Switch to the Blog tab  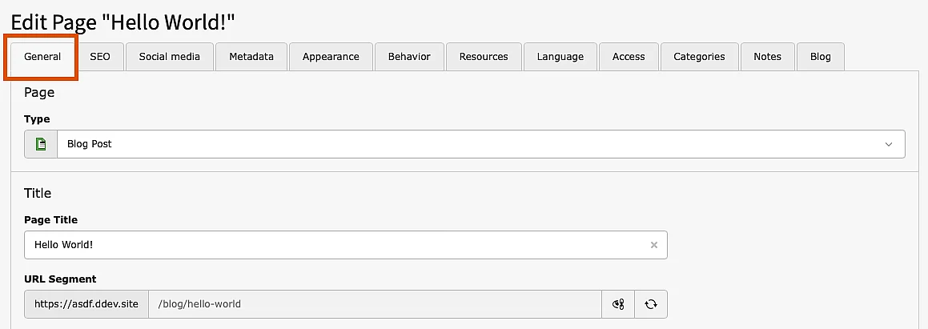click(x=821, y=57)
